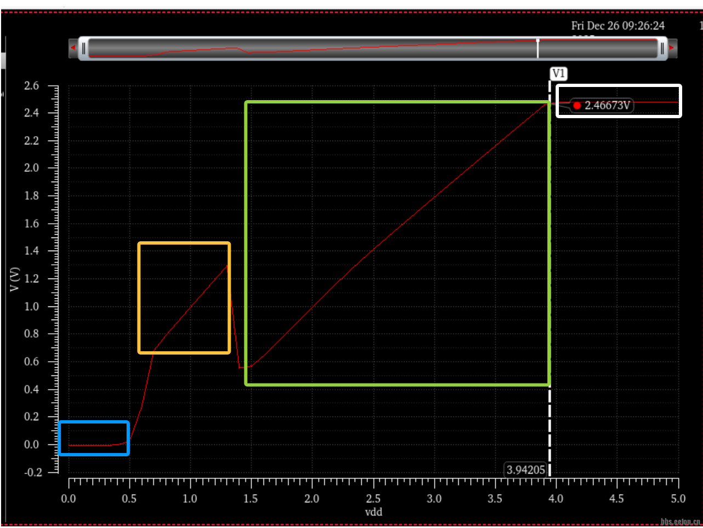Click the right red arrow on the zoom bar
Image resolution: width=703 pixels, height=528 pixels.
pos(672,48)
